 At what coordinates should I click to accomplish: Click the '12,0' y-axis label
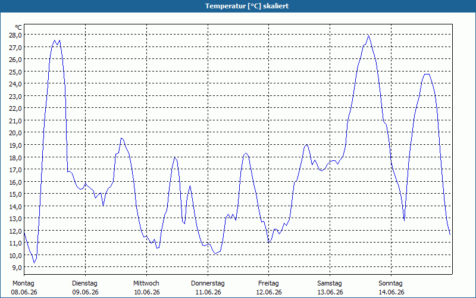[x=15, y=231]
